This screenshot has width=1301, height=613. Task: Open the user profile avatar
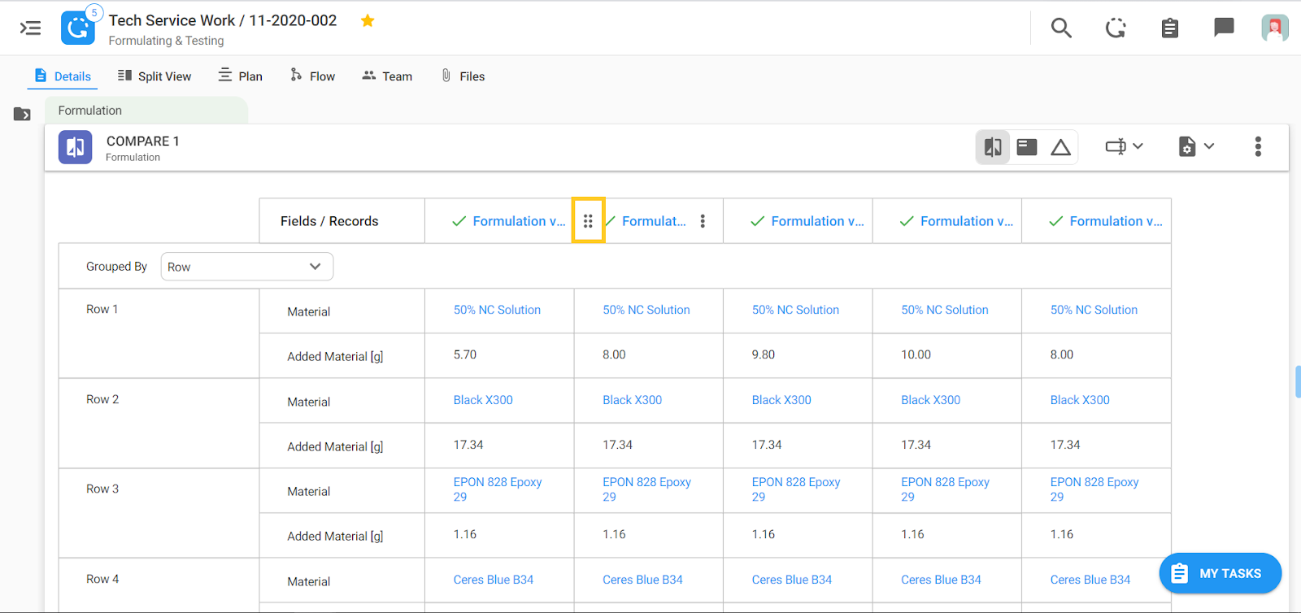[x=1275, y=28]
